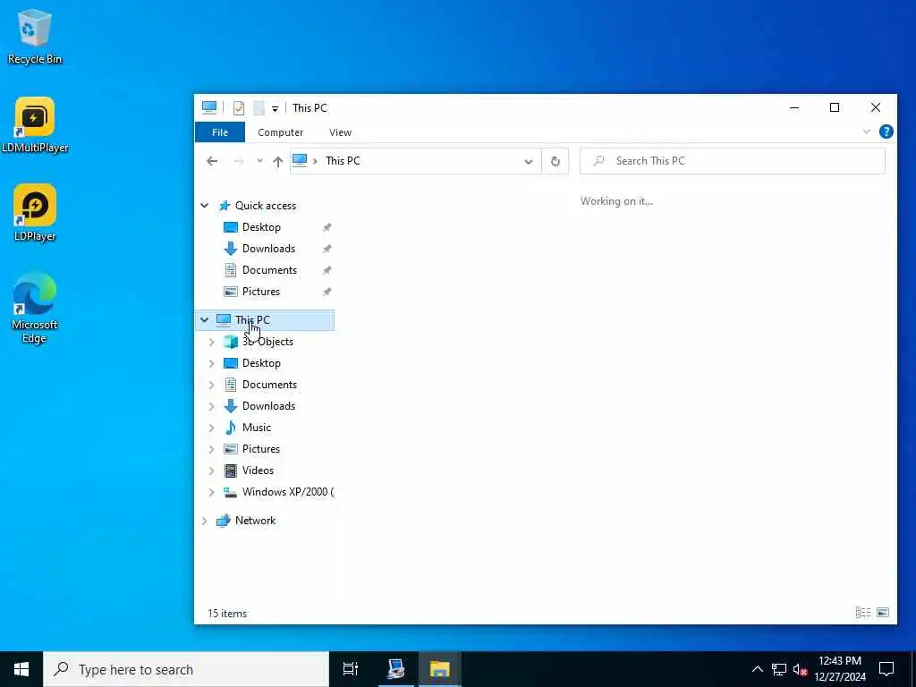This screenshot has height=687, width=916.
Task: Open the Recent locations dropdown arrow
Action: (259, 161)
